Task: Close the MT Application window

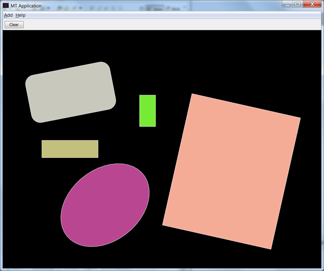Action: 312,4
